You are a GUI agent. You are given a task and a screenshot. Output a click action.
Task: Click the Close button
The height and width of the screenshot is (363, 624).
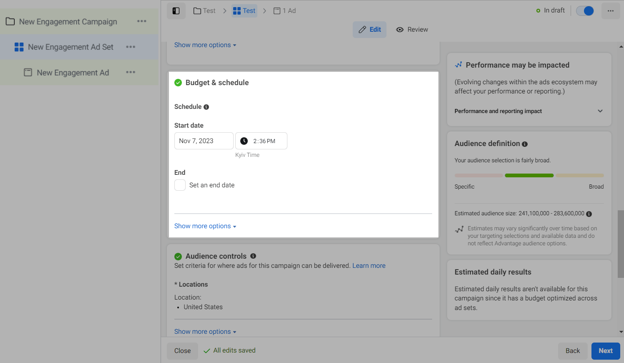tap(183, 351)
